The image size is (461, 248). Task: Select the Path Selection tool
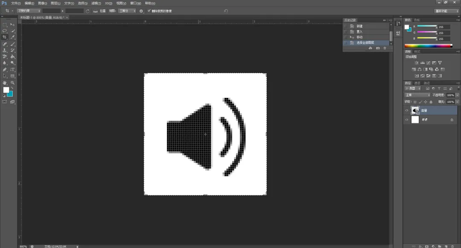tap(5, 76)
